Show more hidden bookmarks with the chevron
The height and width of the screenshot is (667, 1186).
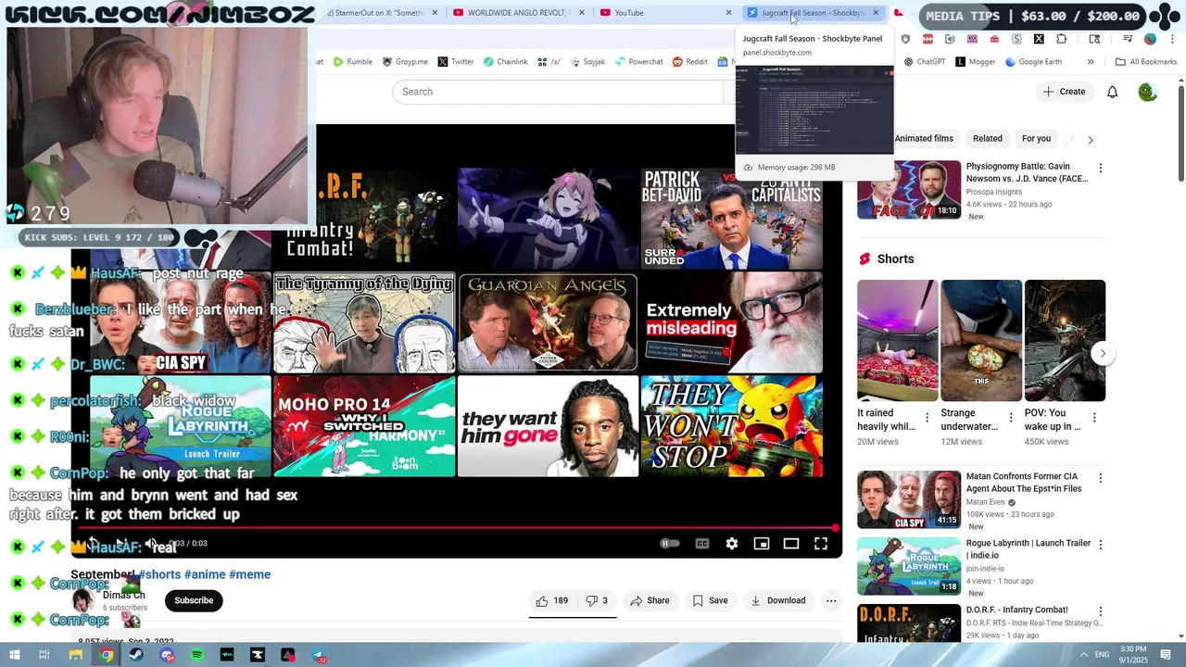(1091, 62)
